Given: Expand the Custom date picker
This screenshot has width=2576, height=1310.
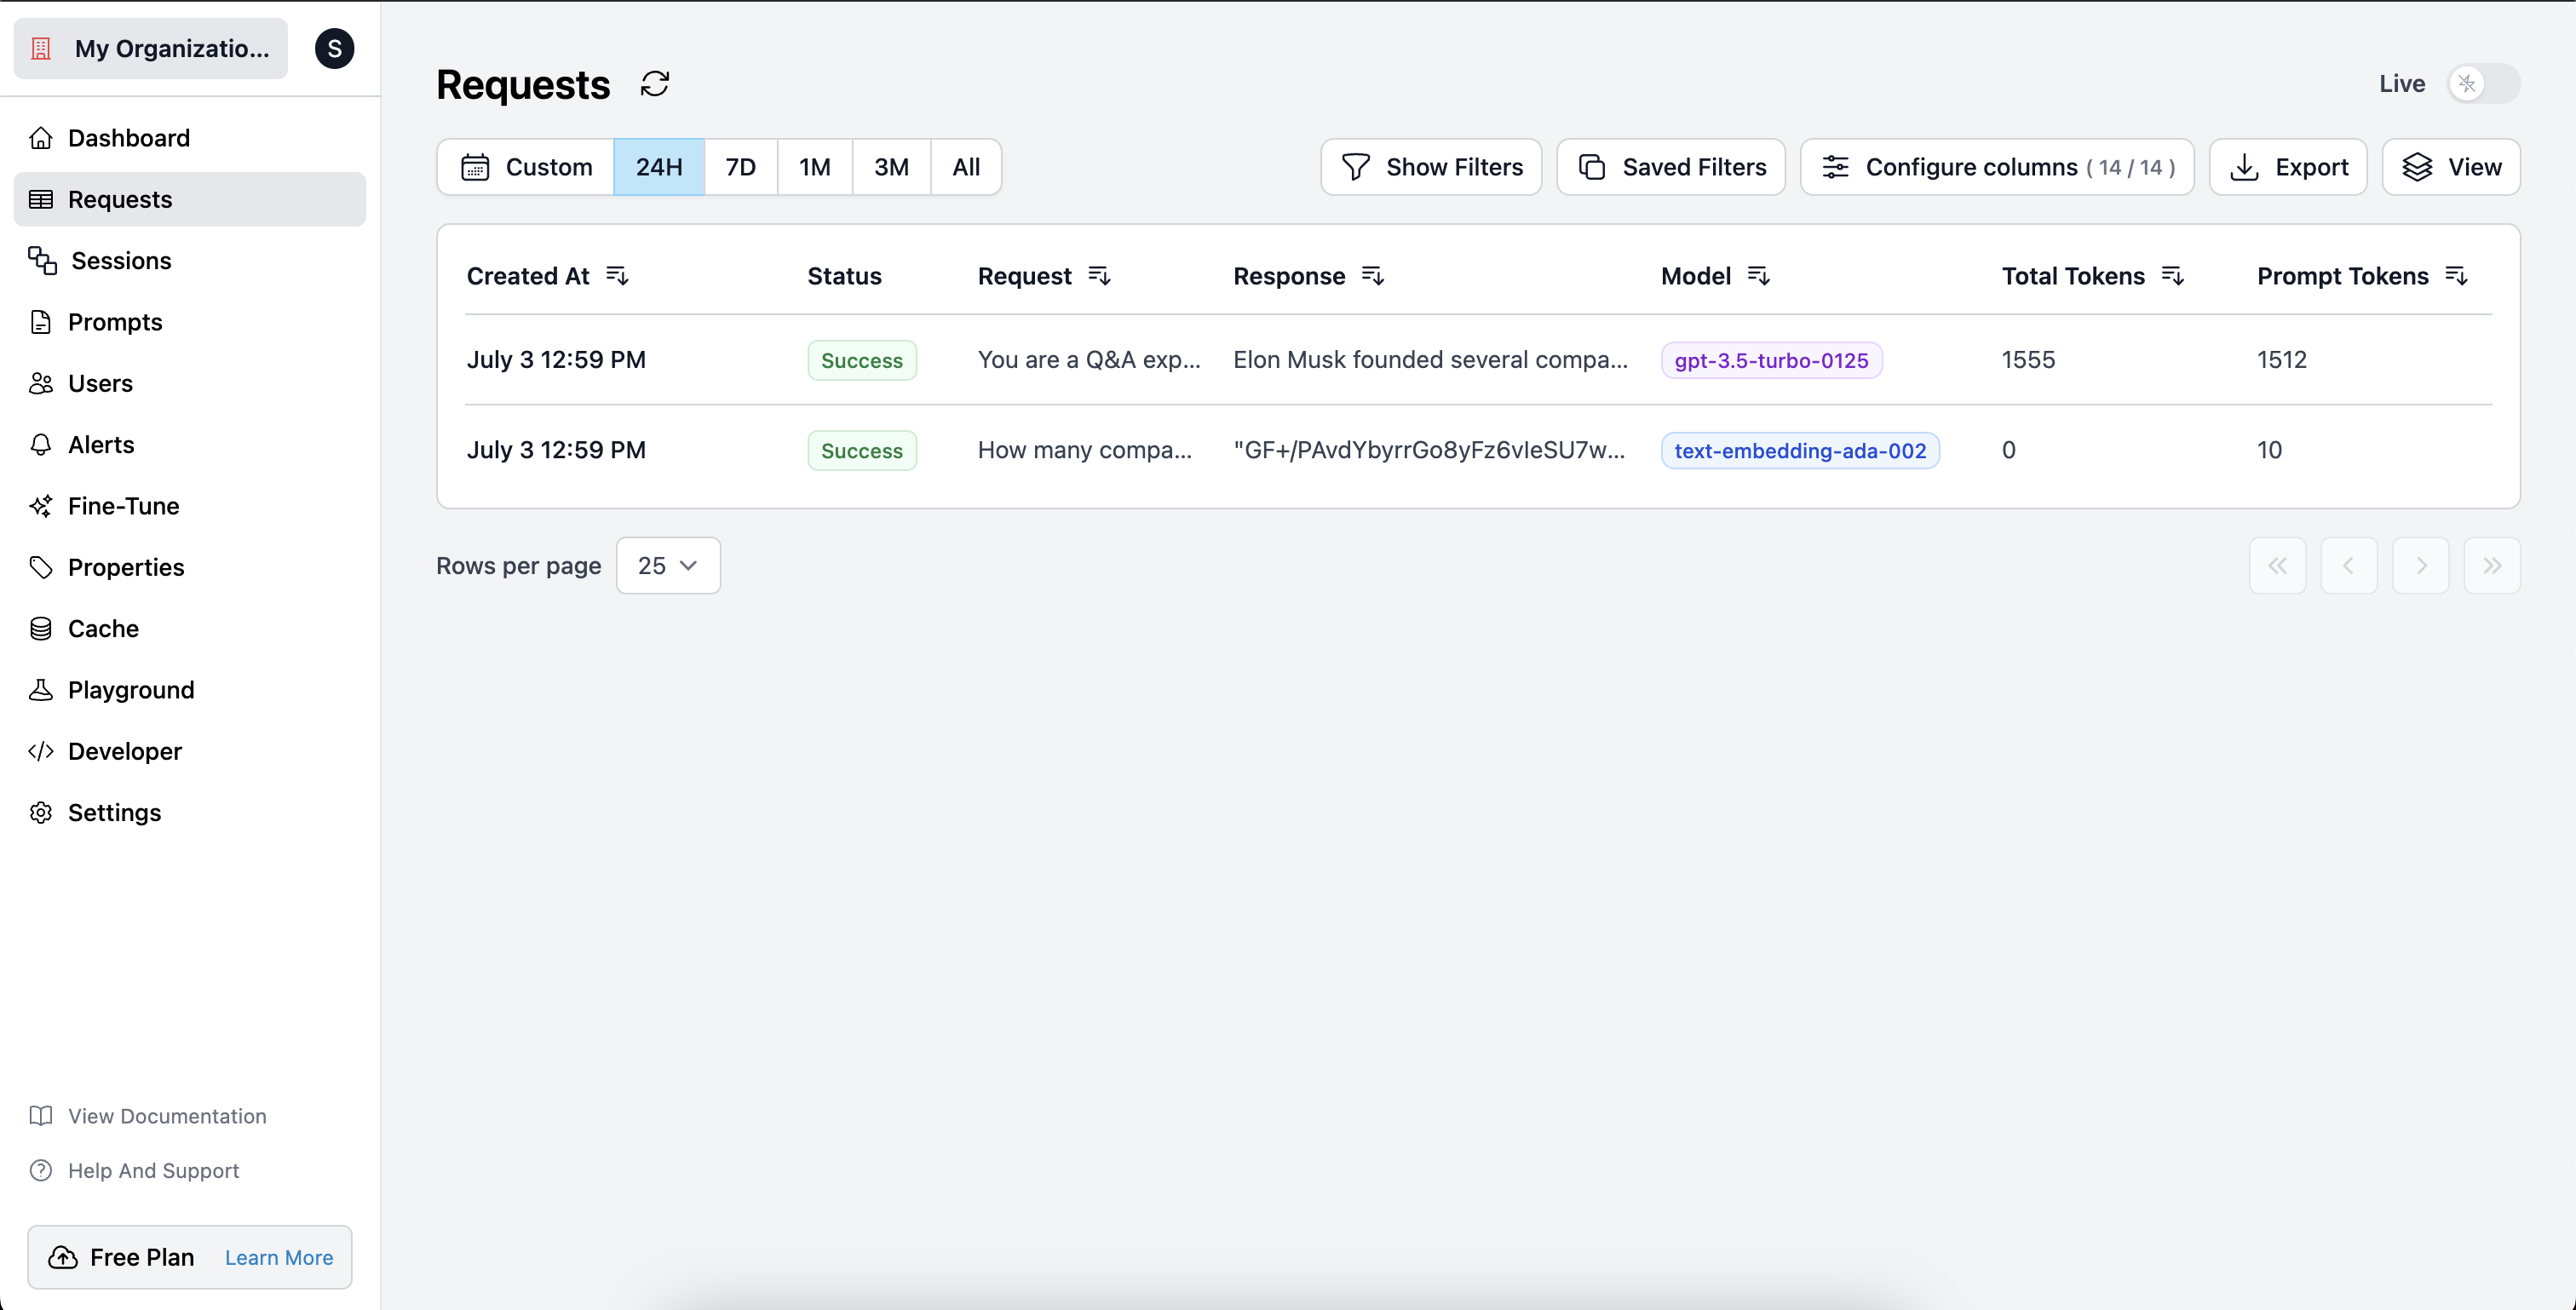Looking at the screenshot, I should tap(526, 167).
